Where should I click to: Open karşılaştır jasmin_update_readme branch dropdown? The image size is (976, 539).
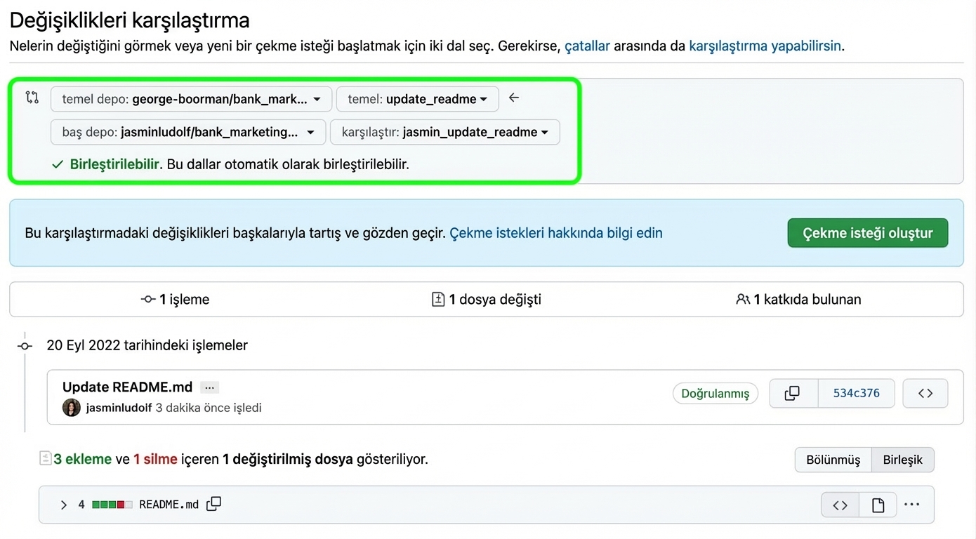click(x=444, y=132)
